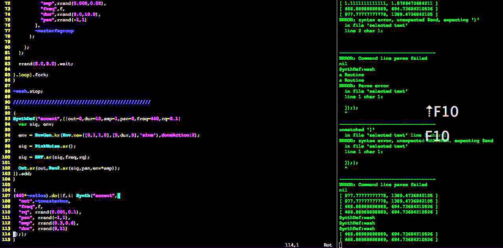Click the ~wash.stop; statement
The height and width of the screenshot is (248, 503).
(x=28, y=91)
